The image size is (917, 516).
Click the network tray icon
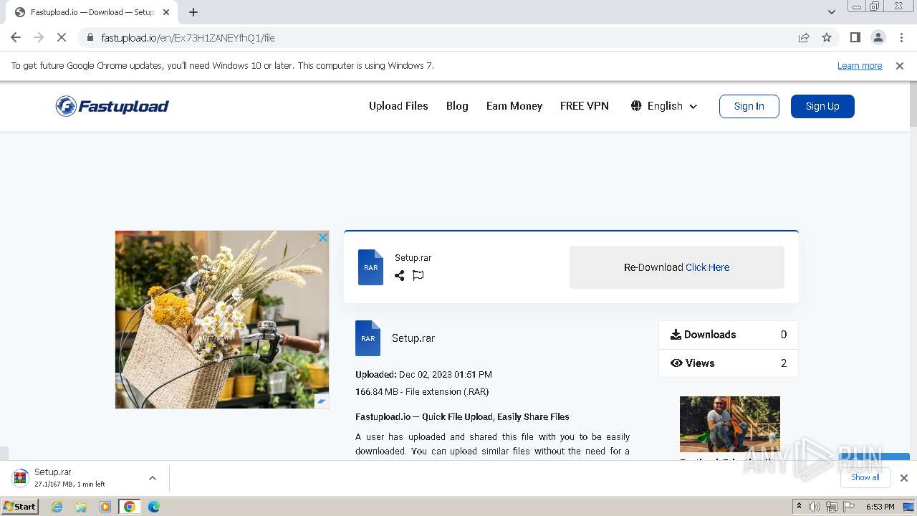click(831, 507)
